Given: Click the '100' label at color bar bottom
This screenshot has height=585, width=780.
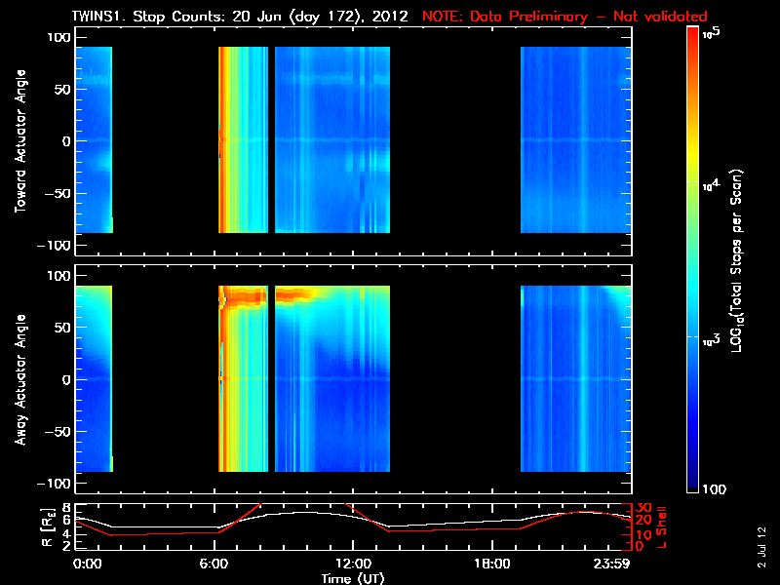Looking at the screenshot, I should click(715, 489).
